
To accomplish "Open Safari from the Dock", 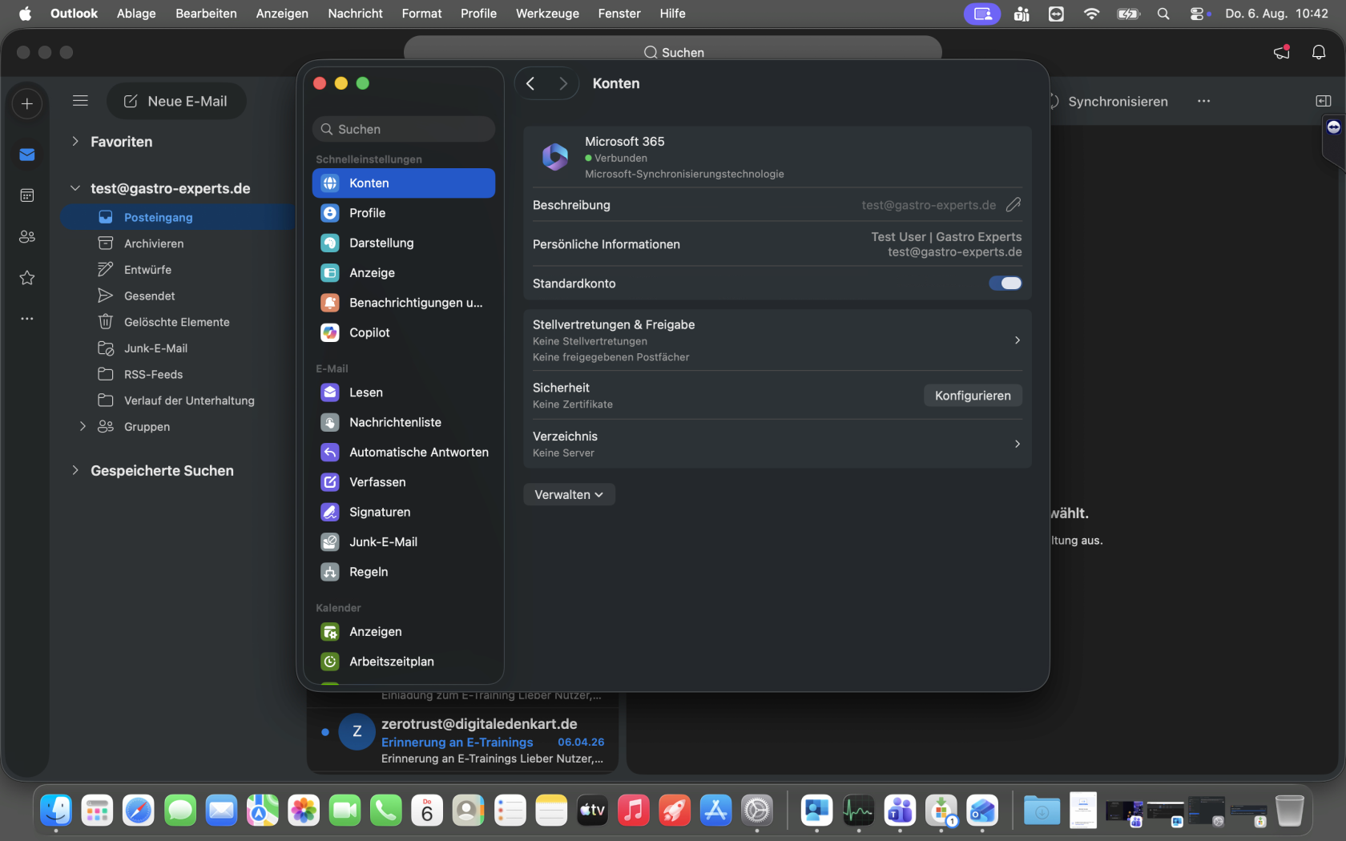I will tap(139, 811).
